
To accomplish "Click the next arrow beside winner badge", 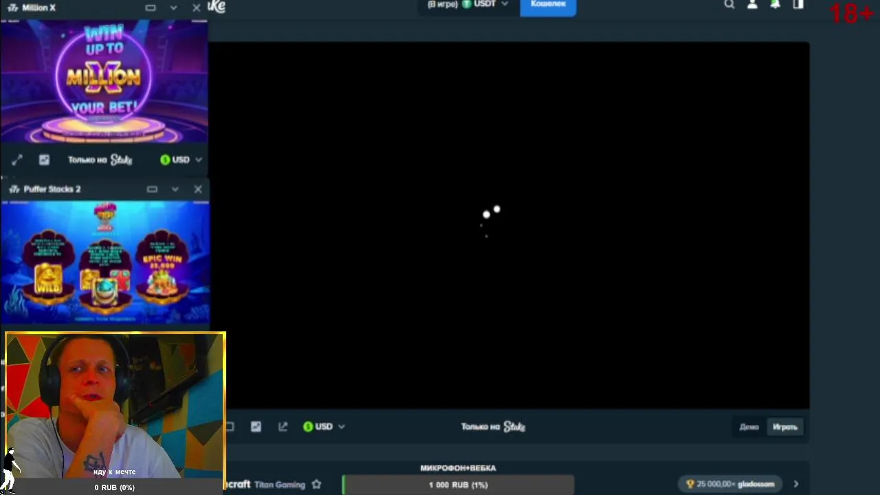I will coord(796,484).
